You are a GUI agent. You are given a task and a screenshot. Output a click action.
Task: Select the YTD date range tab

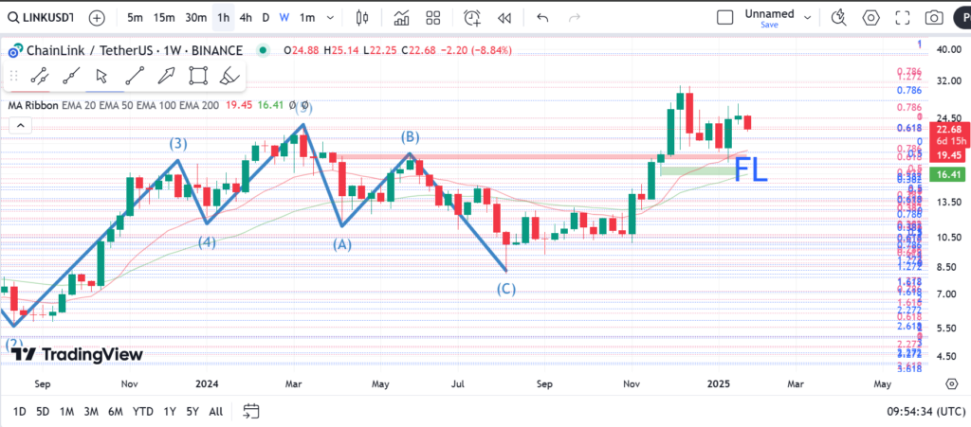click(x=143, y=411)
